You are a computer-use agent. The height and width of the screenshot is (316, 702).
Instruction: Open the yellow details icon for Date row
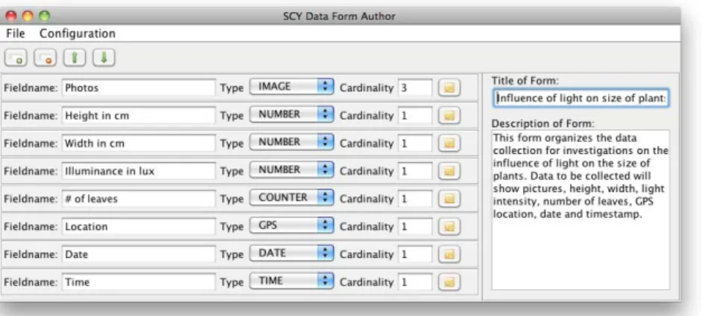(x=449, y=254)
